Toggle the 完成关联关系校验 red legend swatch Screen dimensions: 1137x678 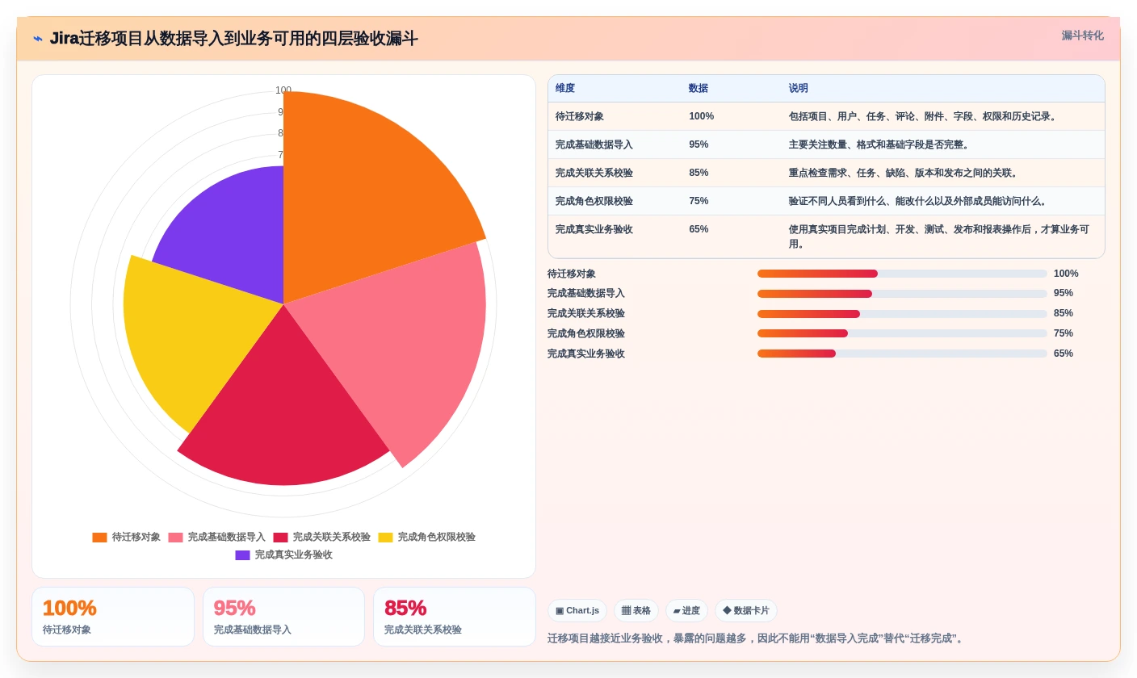click(280, 538)
